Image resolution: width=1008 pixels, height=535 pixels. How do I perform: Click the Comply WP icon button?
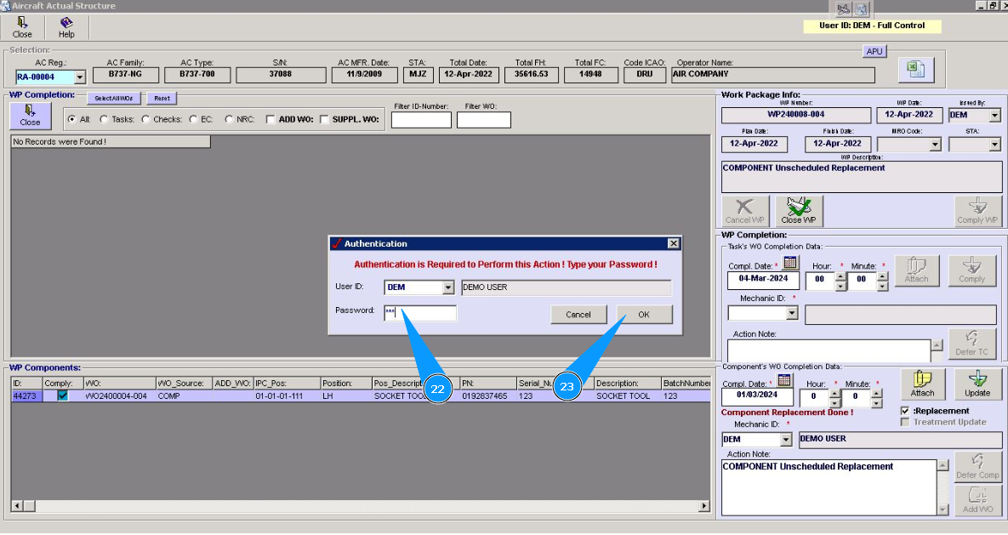point(977,211)
